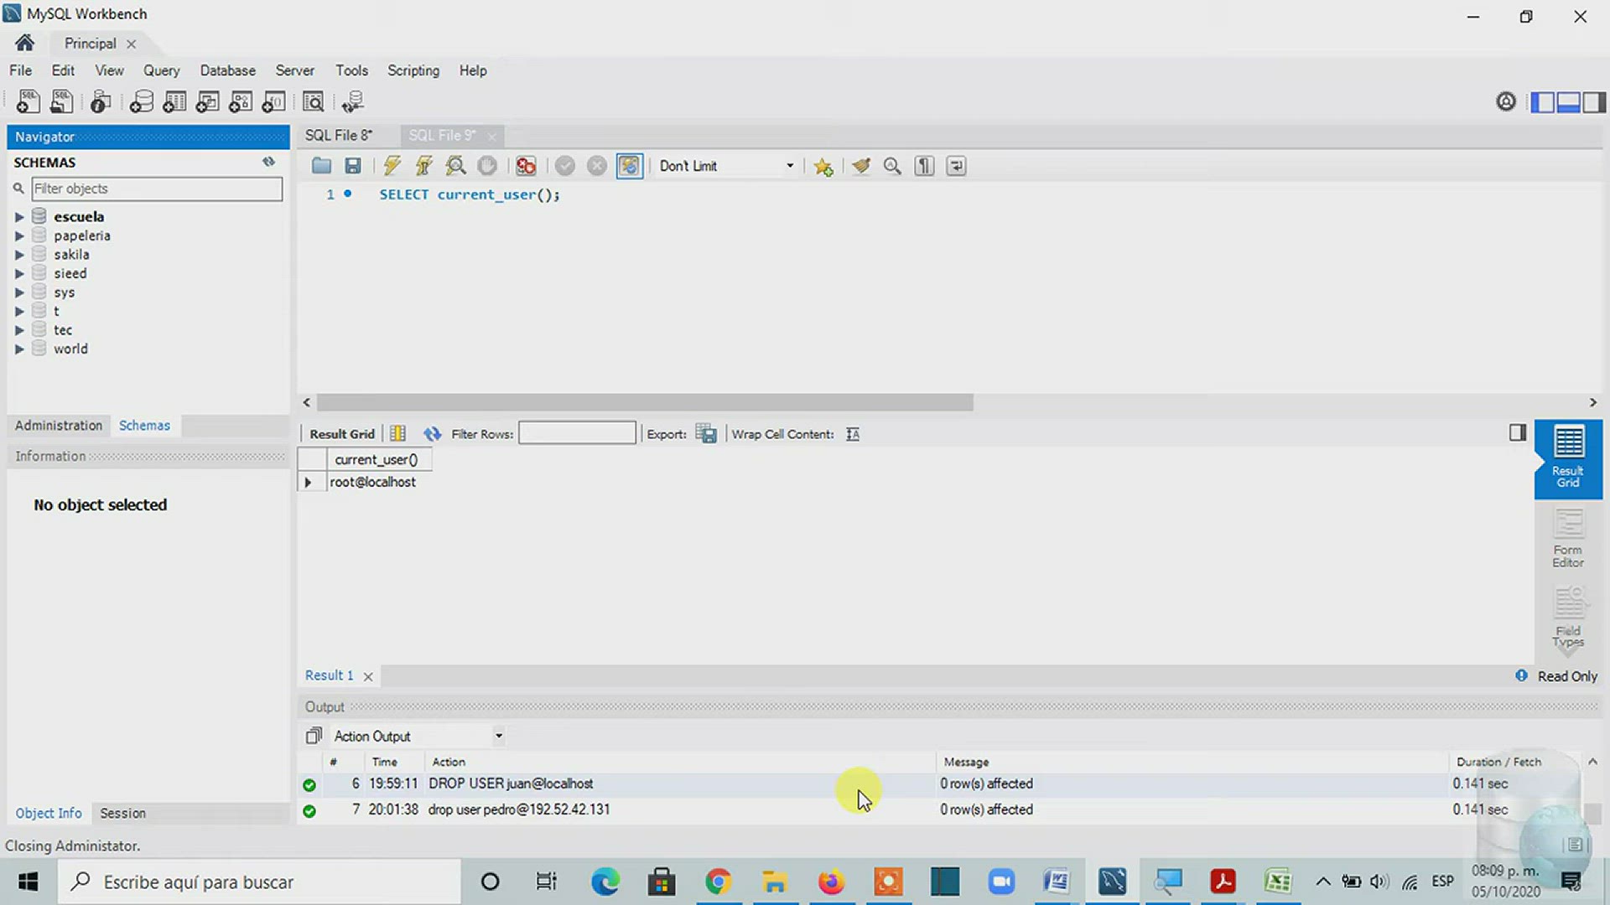Commit transaction checkmark icon
This screenshot has width=1610, height=905.
point(565,166)
